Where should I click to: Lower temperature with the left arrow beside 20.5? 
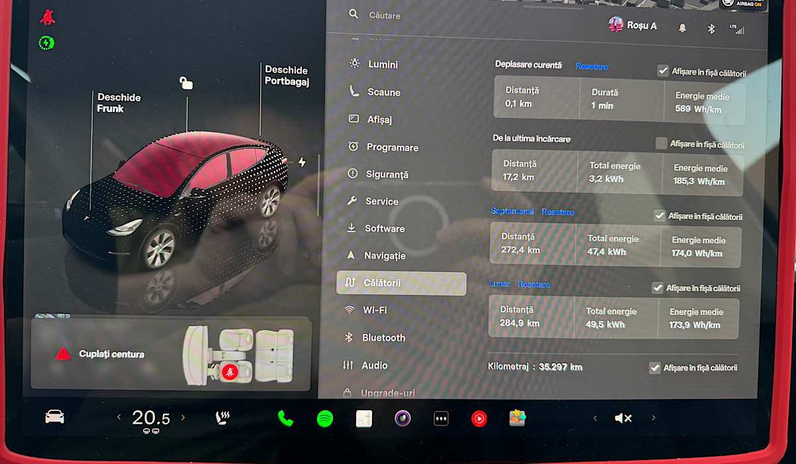coord(119,418)
